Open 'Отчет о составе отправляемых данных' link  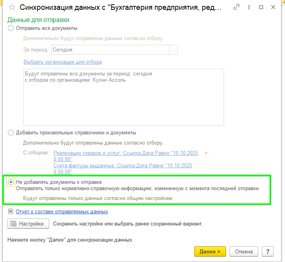pos(62,211)
